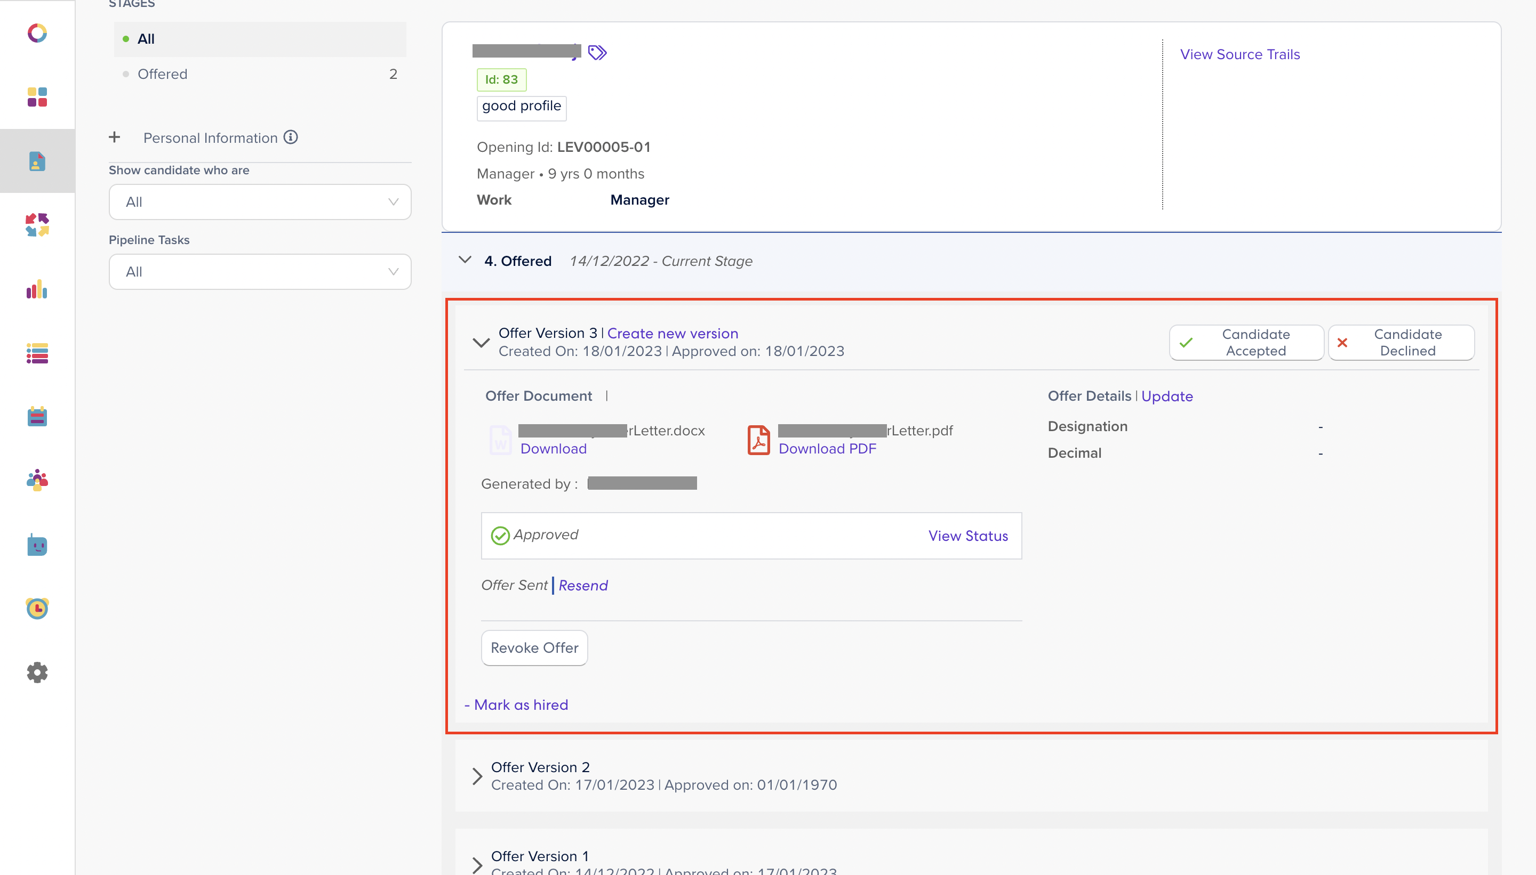Click the Designation field label

(x=1087, y=427)
